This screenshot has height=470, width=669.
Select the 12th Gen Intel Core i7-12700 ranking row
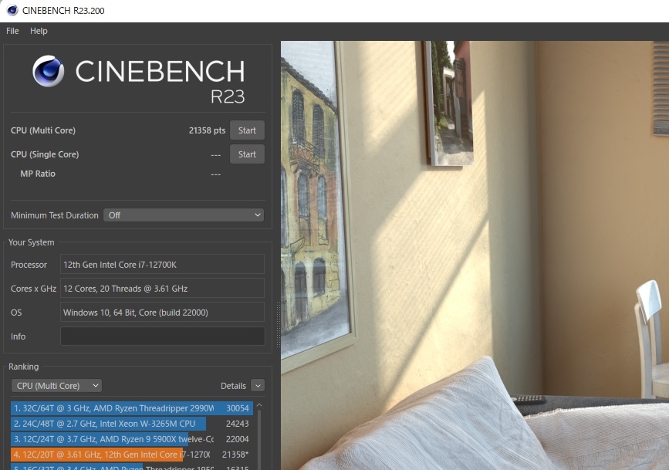pyautogui.click(x=132, y=455)
